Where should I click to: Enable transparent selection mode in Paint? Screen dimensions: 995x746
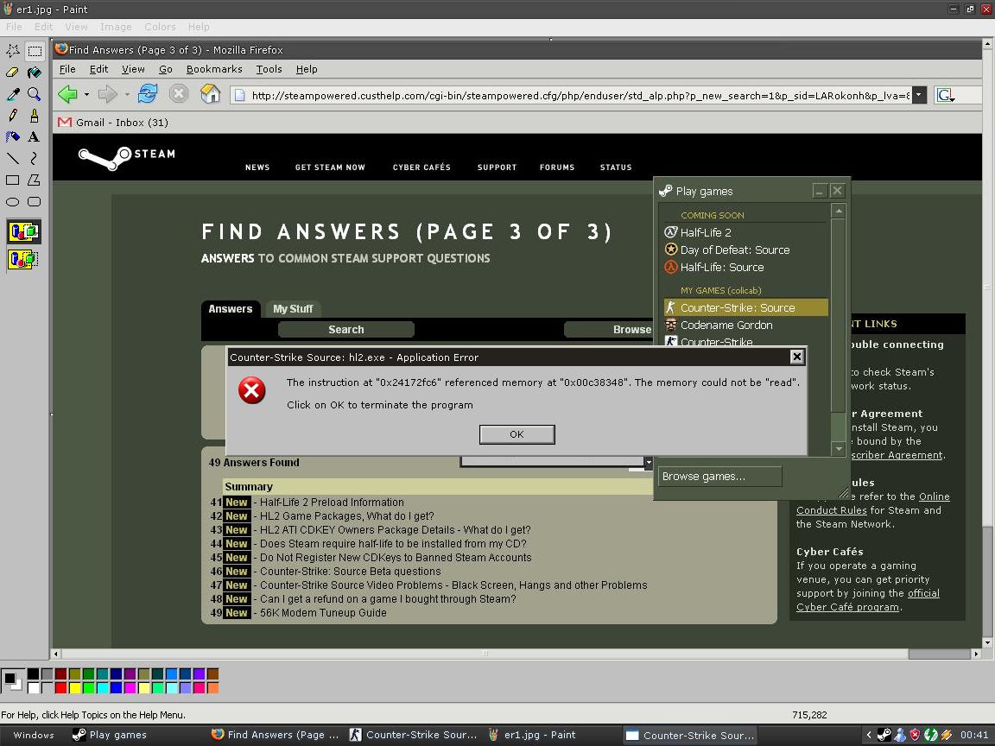coord(23,257)
